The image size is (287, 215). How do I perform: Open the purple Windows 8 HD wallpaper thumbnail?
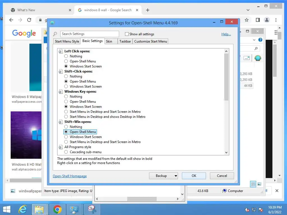tap(26, 135)
